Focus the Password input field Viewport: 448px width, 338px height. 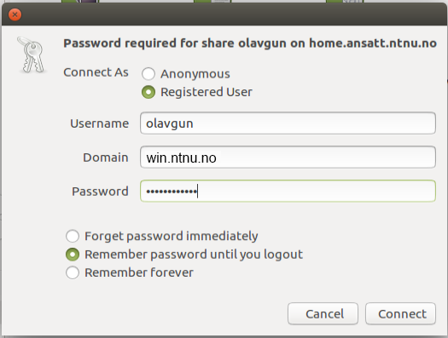(288, 191)
